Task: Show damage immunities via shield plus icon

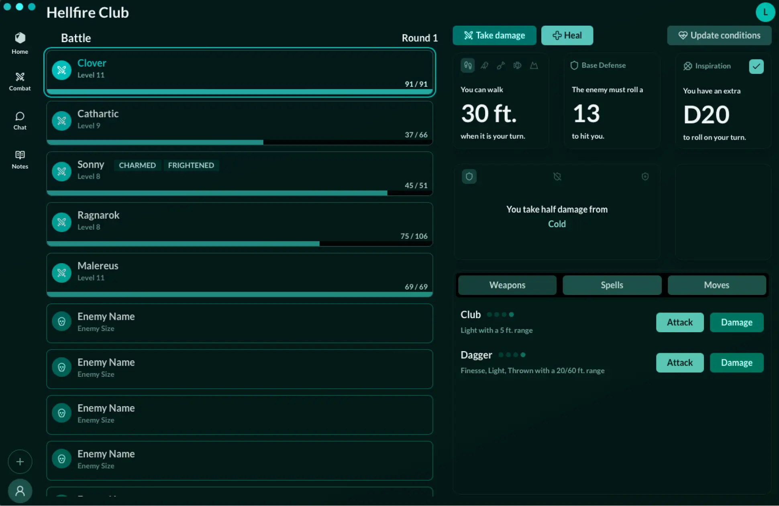Action: pos(645,177)
